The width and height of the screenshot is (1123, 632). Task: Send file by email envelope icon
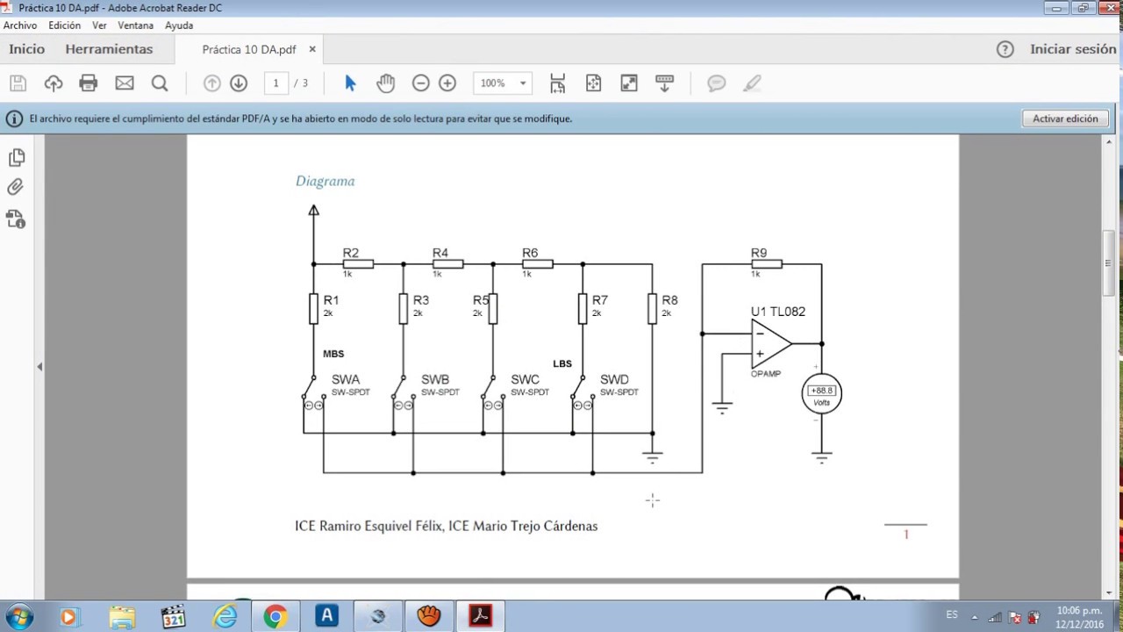pos(125,83)
